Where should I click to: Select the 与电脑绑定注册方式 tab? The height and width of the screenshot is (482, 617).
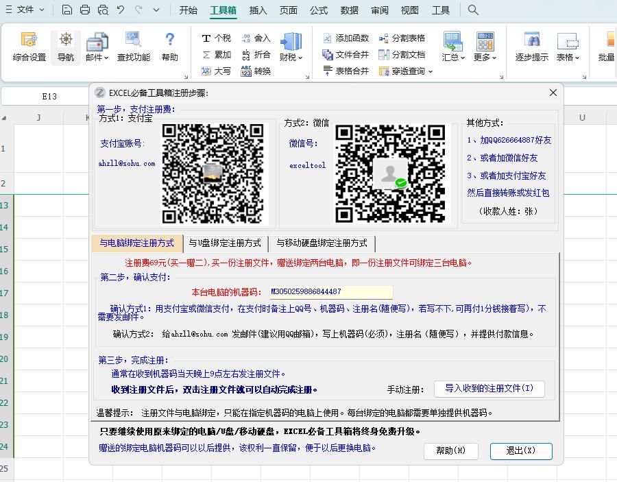(137, 243)
